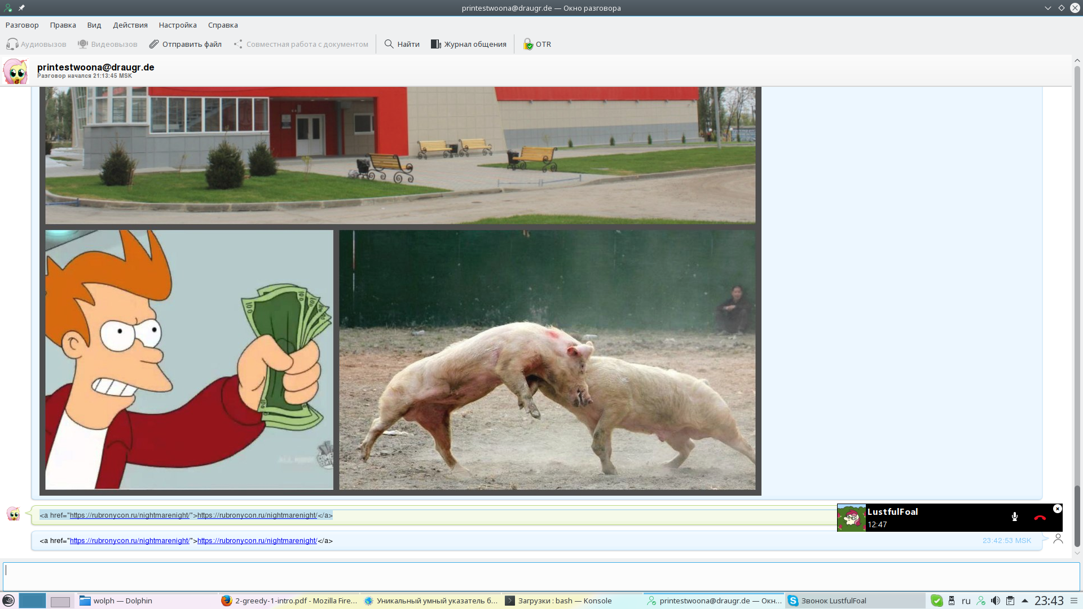
Task: Switch to second virtual desktop in pager
Action: tap(60, 601)
